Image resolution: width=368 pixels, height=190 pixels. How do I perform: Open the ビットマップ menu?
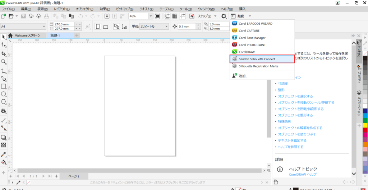click(x=125, y=9)
